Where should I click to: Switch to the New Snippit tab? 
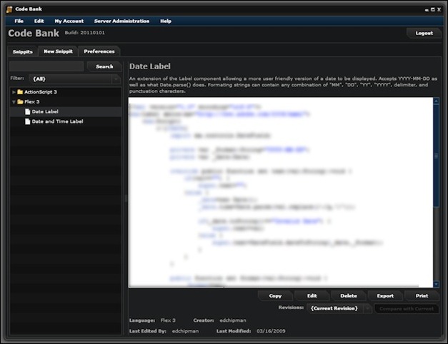(x=58, y=51)
